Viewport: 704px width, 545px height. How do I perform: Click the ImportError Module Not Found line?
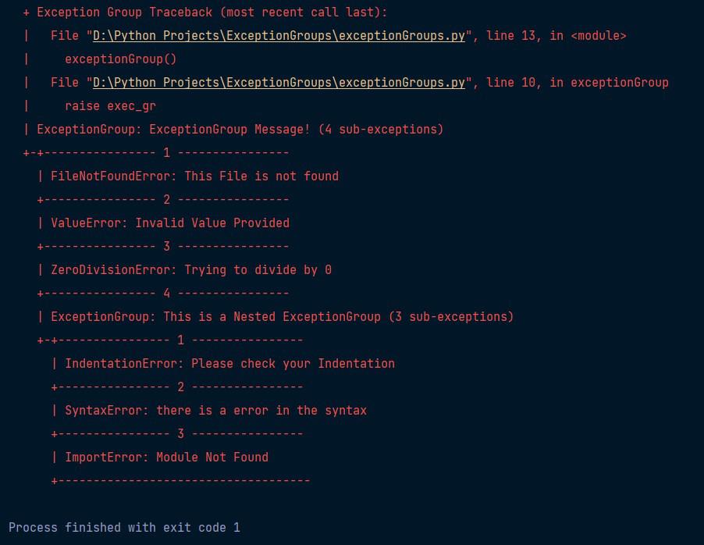coord(166,457)
